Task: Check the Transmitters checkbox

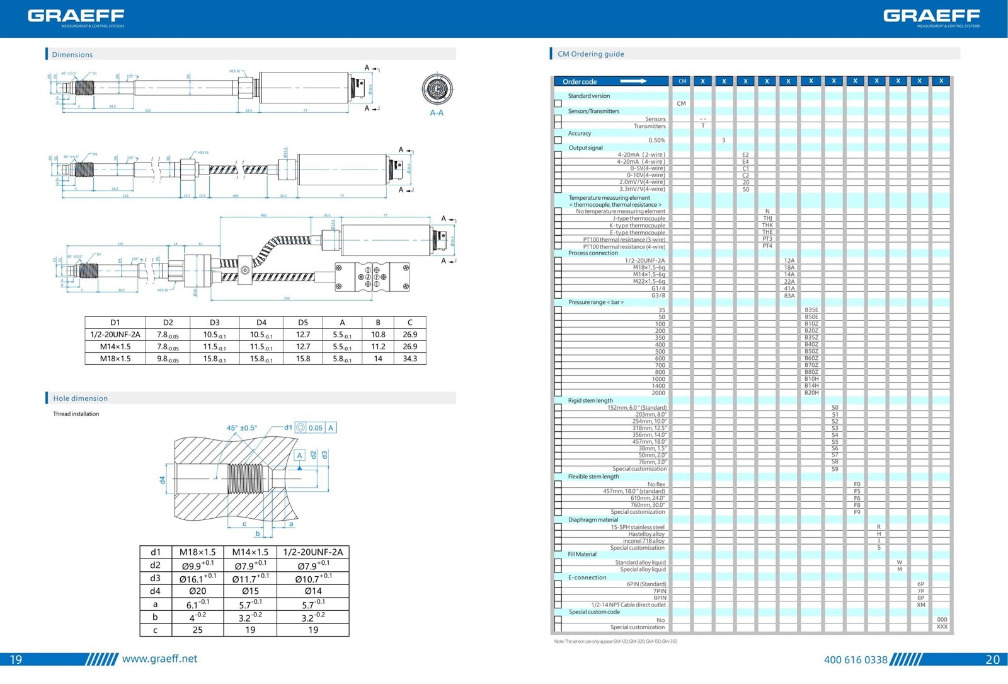Action: point(558,125)
